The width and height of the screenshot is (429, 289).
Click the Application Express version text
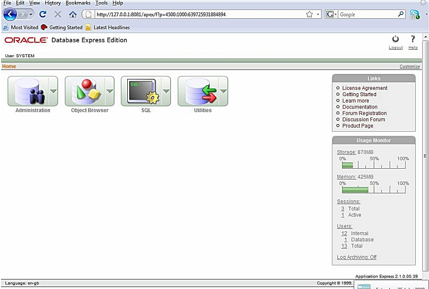click(x=386, y=276)
